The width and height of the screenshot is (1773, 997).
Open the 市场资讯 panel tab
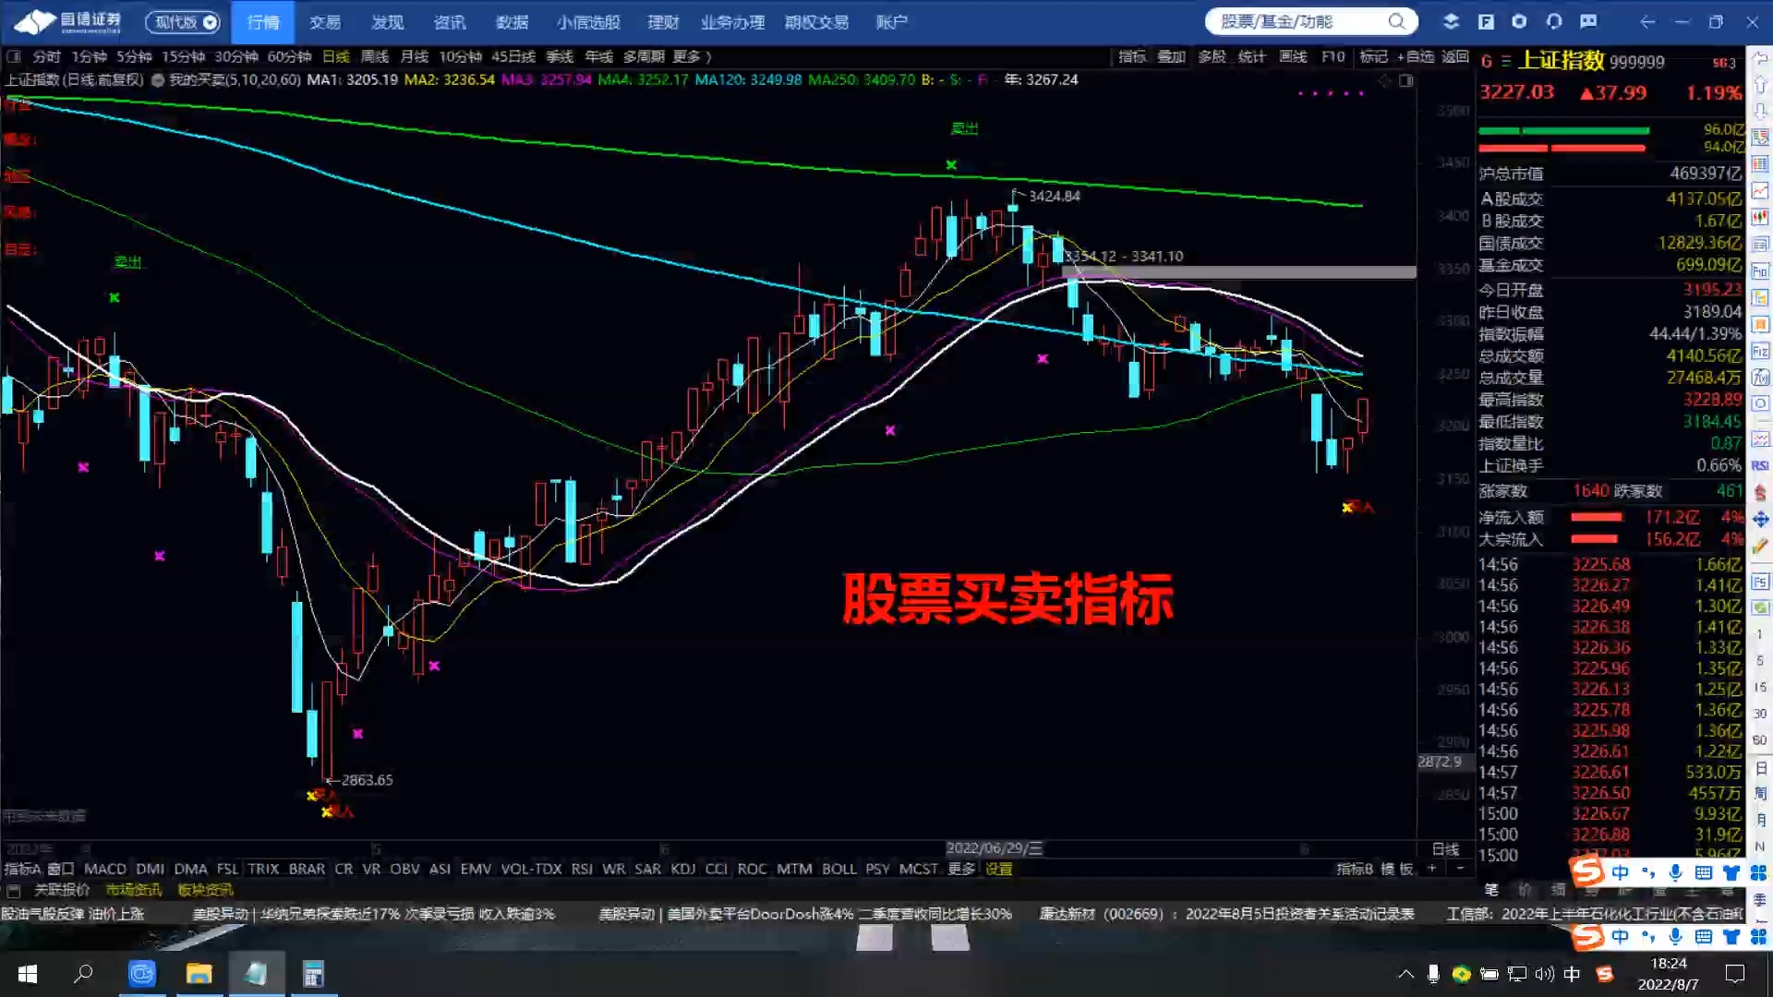tap(134, 890)
